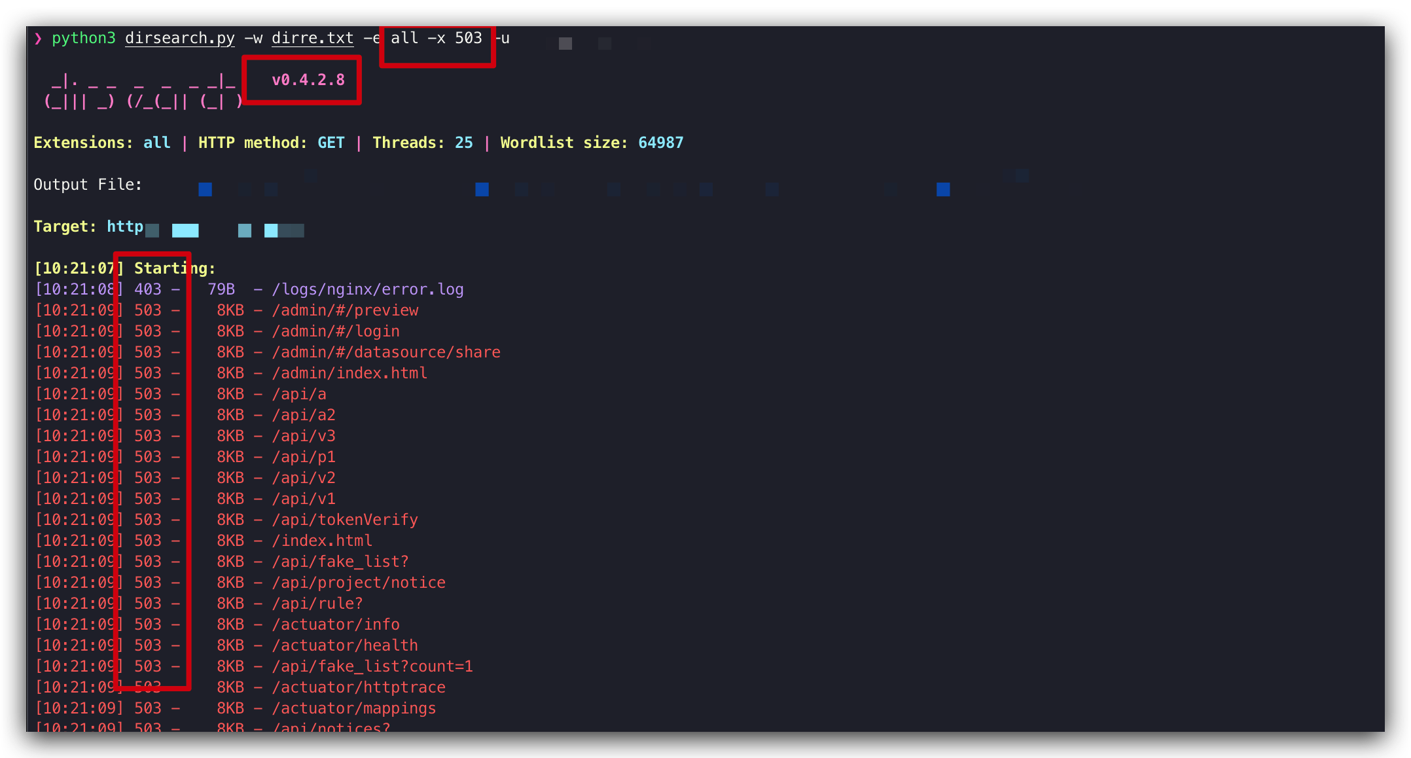
Task: Select the Wordlist size value 64987
Action: pyautogui.click(x=661, y=142)
